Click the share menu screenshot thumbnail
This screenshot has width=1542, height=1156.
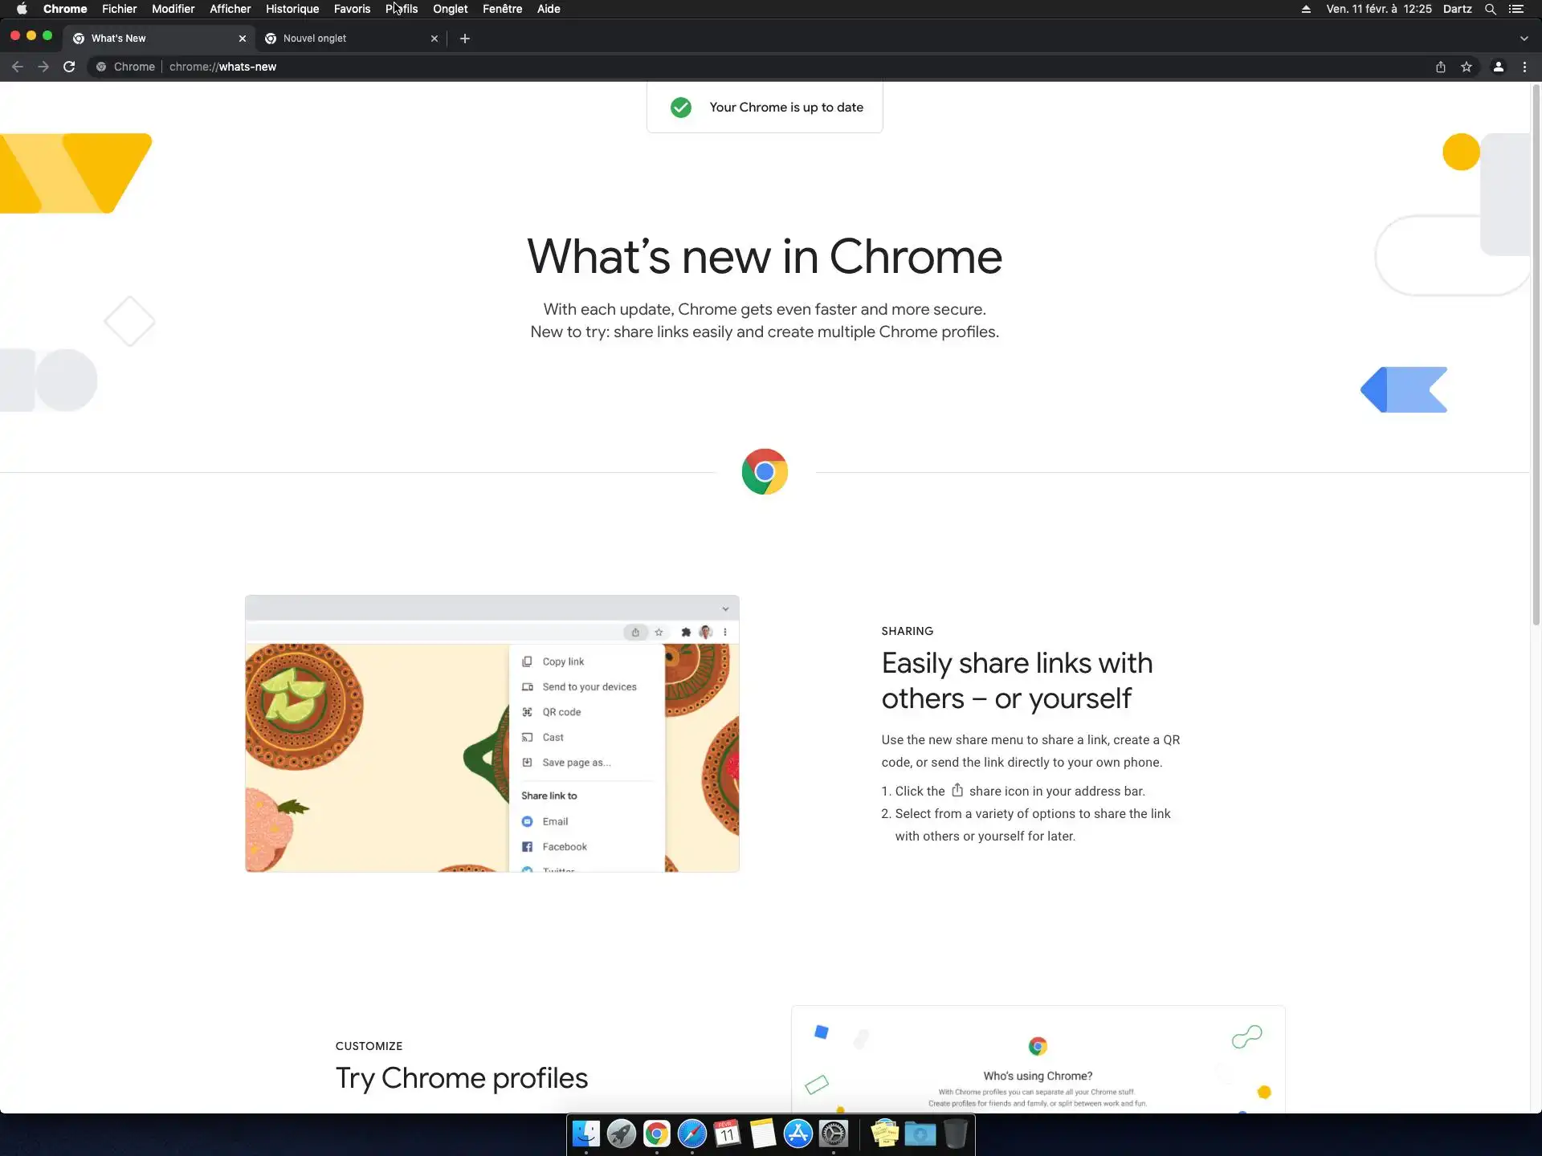[492, 733]
